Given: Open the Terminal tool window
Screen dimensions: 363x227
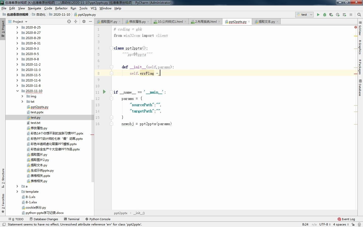Looking at the screenshot, I should coord(72,219).
